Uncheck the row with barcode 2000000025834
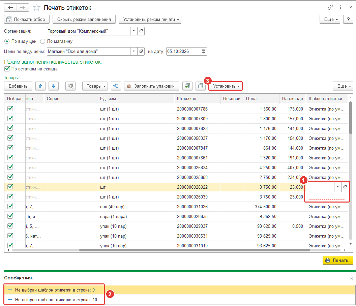The image size is (356, 306). [x=10, y=167]
